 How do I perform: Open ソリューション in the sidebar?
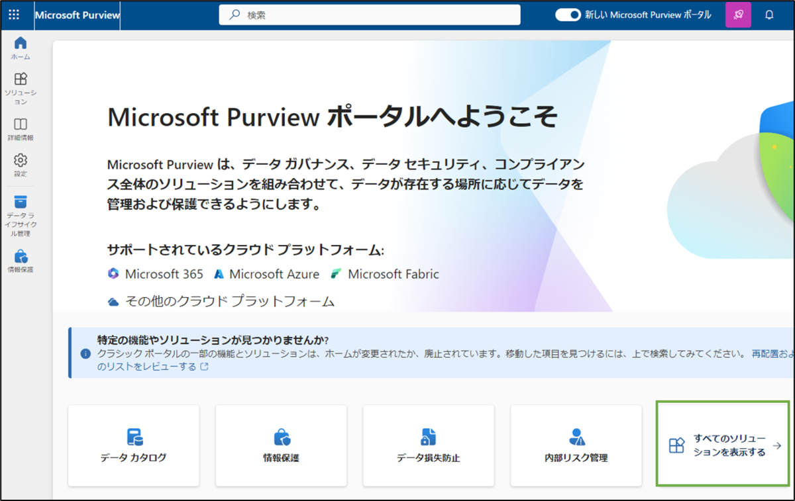(x=21, y=88)
